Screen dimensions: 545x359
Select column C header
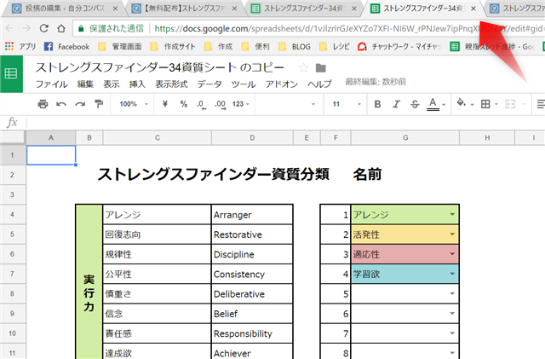tap(157, 138)
